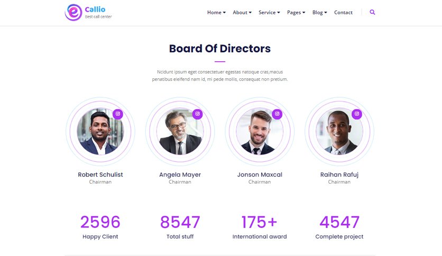Select Angela Mayer's name link
Viewport: 442px width, 256px height.
pos(180,175)
